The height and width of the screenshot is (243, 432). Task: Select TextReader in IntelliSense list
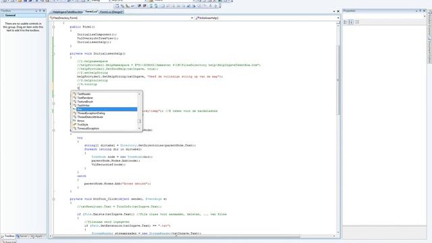pyautogui.click(x=105, y=94)
